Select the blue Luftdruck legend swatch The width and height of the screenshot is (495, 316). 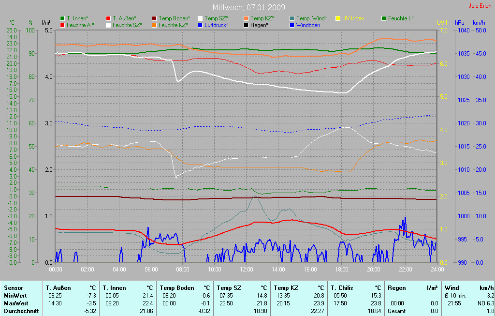tap(200, 25)
